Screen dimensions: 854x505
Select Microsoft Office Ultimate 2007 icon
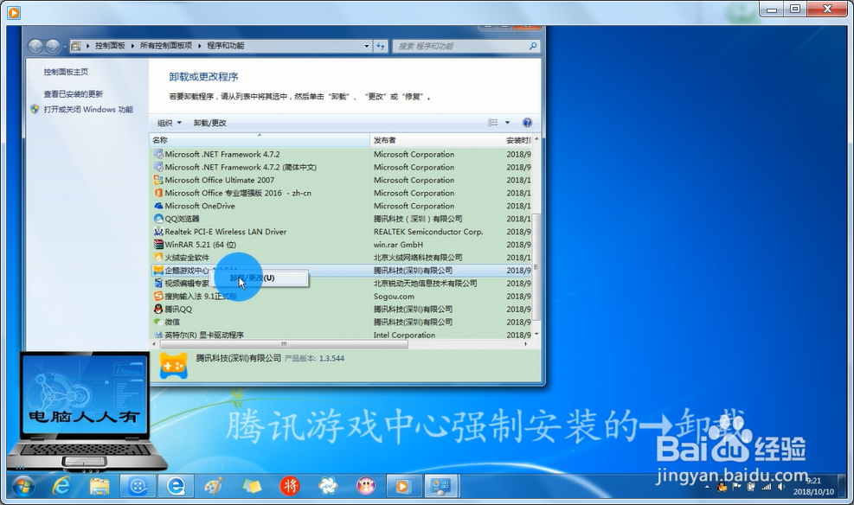click(158, 180)
